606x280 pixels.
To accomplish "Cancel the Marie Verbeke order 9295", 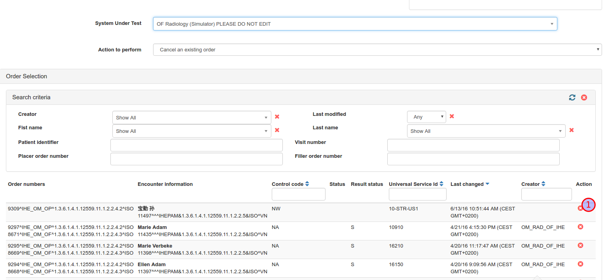I will [580, 246].
